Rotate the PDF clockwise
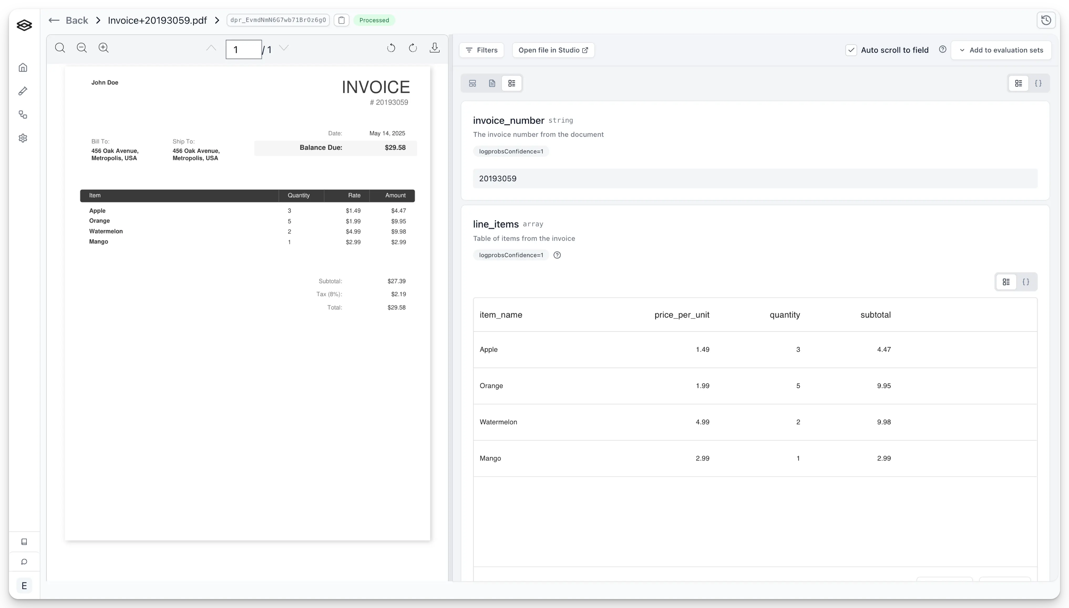This screenshot has height=608, width=1069. click(413, 48)
